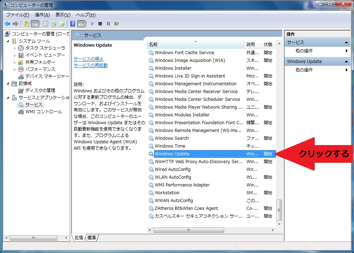The width and height of the screenshot is (354, 253).
Task: Expand the 共有フォルダー node
Action: (15, 62)
